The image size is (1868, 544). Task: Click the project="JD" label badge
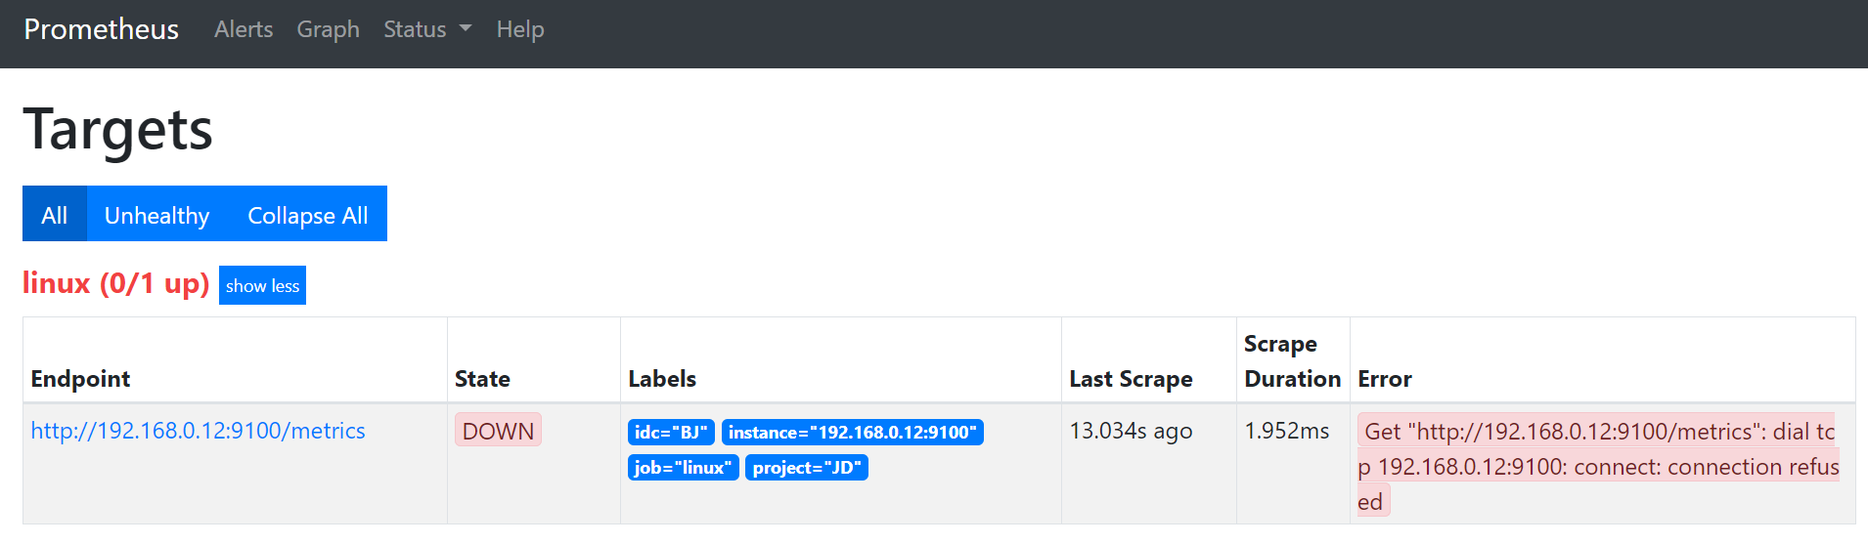click(x=807, y=468)
